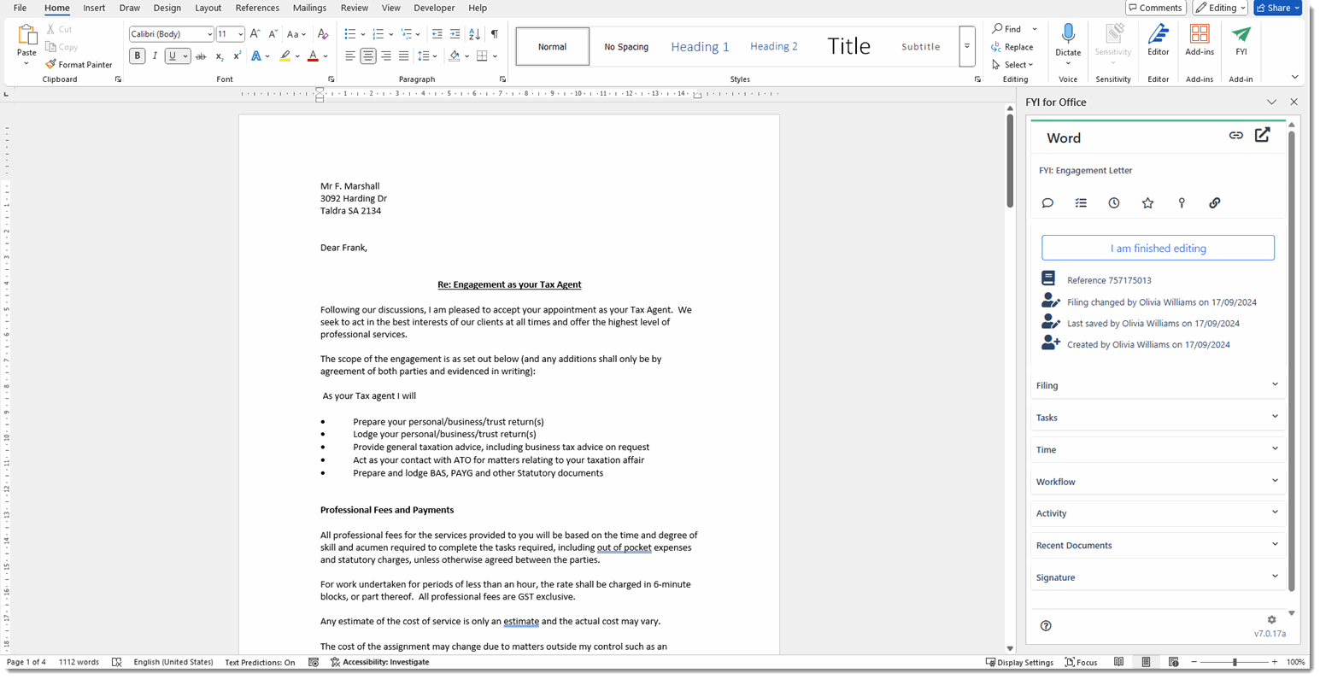1320x679 pixels.
Task: Click the star icon in FYI panel
Action: [1147, 203]
